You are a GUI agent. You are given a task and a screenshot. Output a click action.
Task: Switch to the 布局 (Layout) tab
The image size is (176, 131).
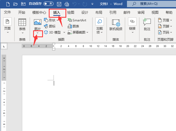pyautogui.click(x=99, y=12)
